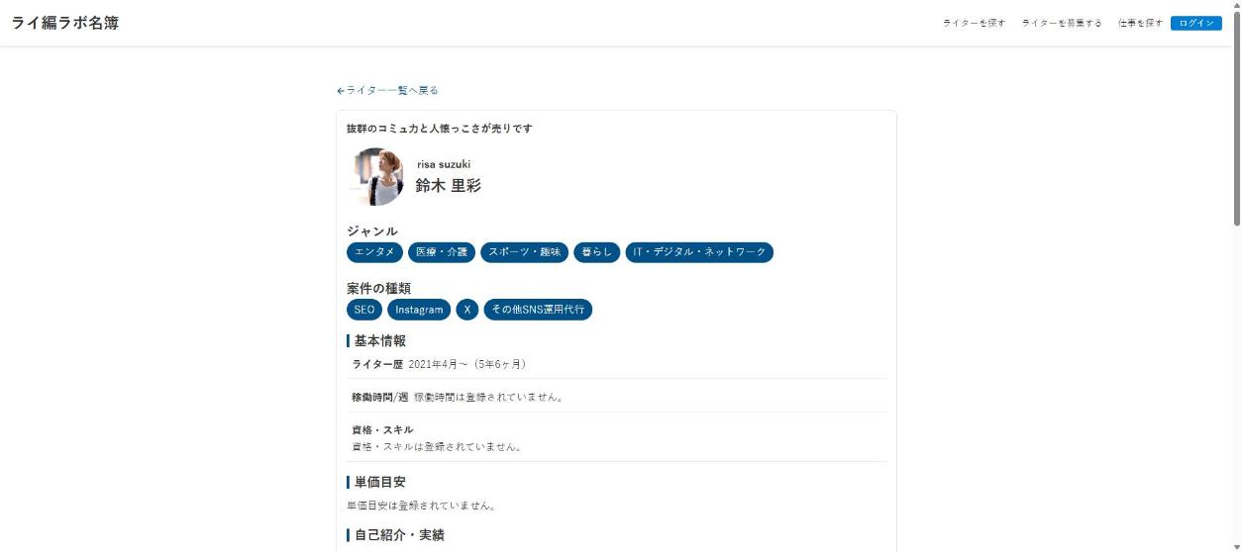Select the IT・デジタル・ネットワーク genre tag
Viewport: 1242px width, 552px height.
click(699, 252)
